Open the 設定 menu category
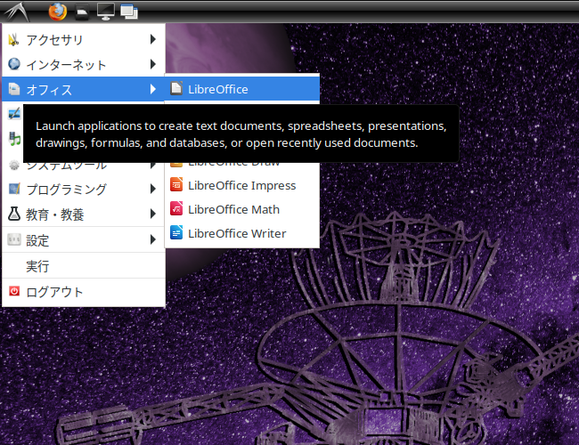Image resolution: width=579 pixels, height=445 pixels. point(84,239)
